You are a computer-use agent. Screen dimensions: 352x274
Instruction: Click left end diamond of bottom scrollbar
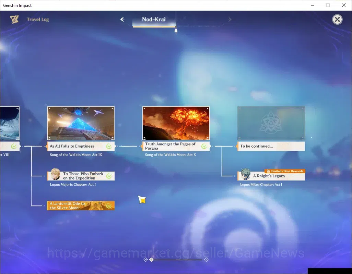146,259
